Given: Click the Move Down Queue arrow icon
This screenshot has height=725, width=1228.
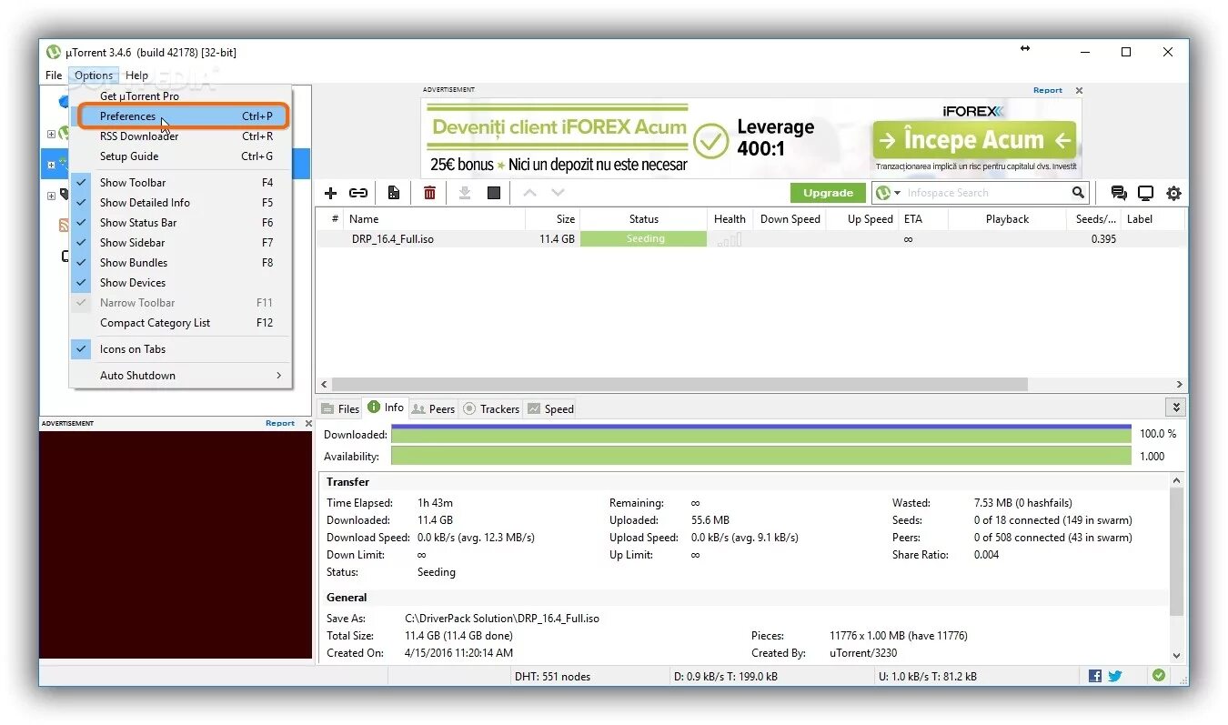Looking at the screenshot, I should [558, 193].
